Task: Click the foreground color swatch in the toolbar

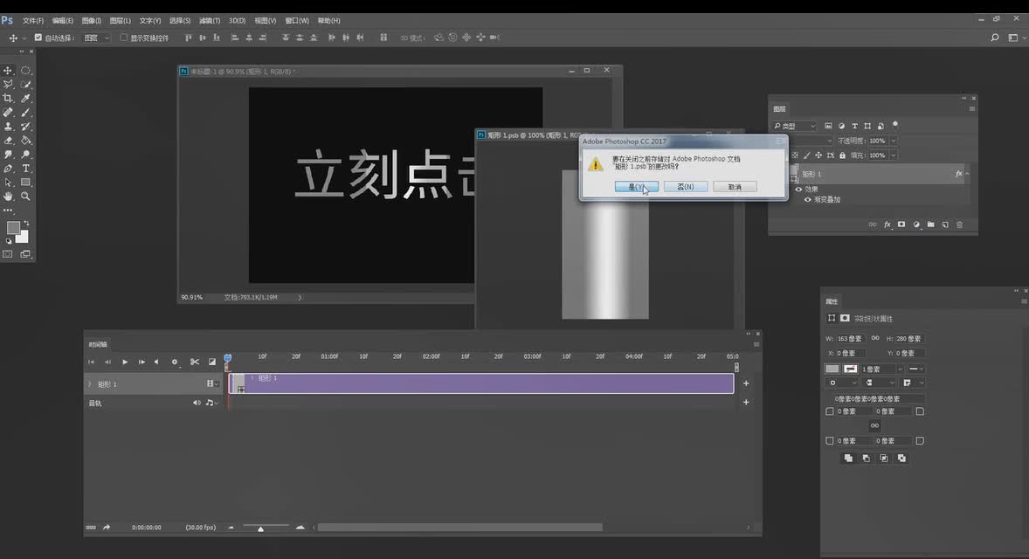Action: pos(13,229)
